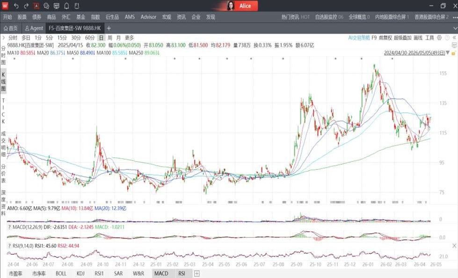Close the RSI indicator panel

tap(454, 246)
